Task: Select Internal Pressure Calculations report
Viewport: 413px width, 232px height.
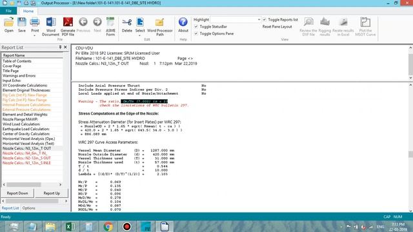Action: tap(27, 104)
